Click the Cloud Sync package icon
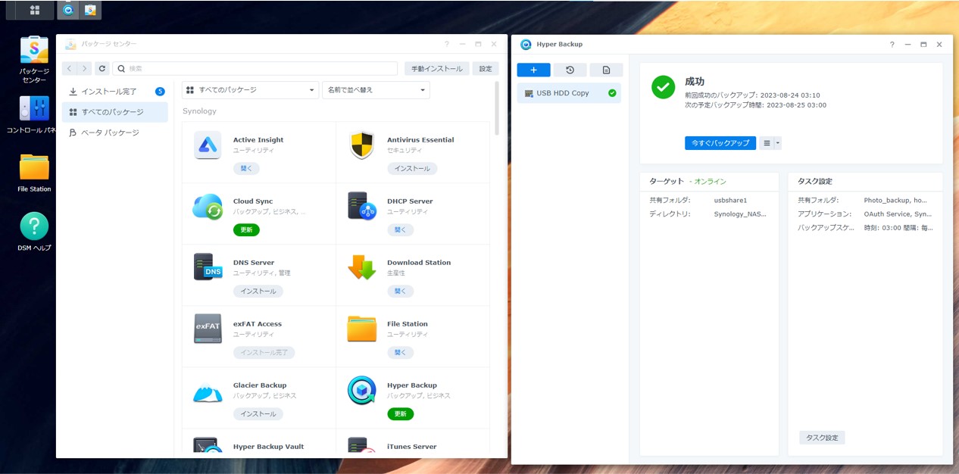The width and height of the screenshot is (959, 474). (208, 207)
